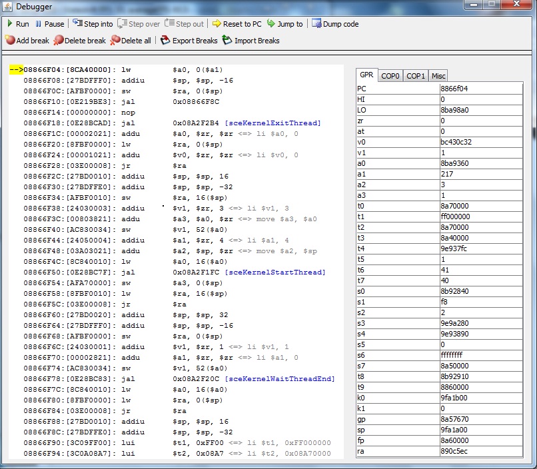Show the Misc tab
Image resolution: width=537 pixels, height=469 pixels.
tap(438, 76)
